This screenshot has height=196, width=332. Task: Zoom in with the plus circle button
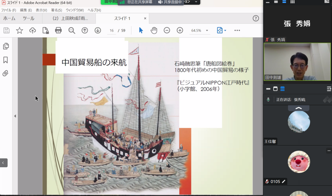[x=180, y=30]
